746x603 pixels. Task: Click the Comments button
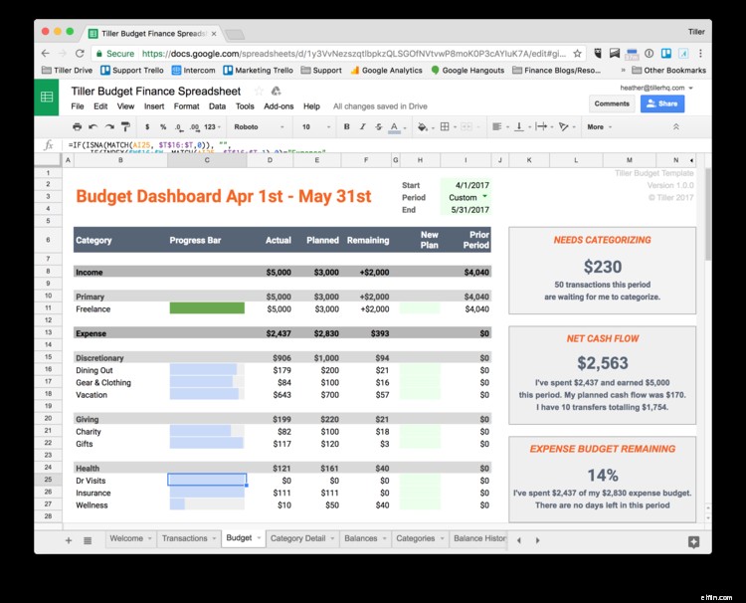612,103
